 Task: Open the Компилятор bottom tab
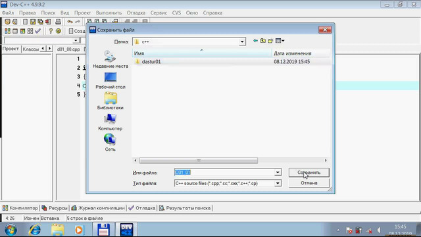(x=20, y=208)
